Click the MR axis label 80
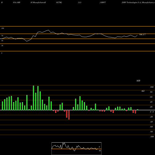Image resolution: width=155 pixels, height=155 pixels. 151,92
